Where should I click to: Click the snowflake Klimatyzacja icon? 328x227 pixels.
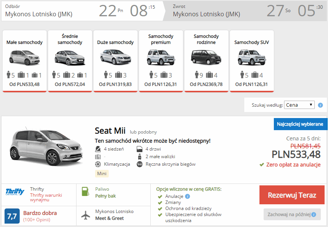97,164
